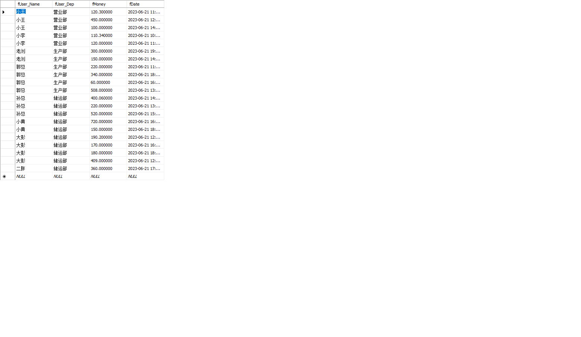This screenshot has height=337, width=581.
Task: Click the 60.000000 money cell
Action: coord(108,82)
